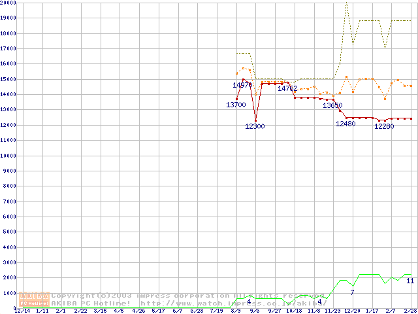Click the 14762 data label
This screenshot has height=314, width=418.
(x=287, y=88)
